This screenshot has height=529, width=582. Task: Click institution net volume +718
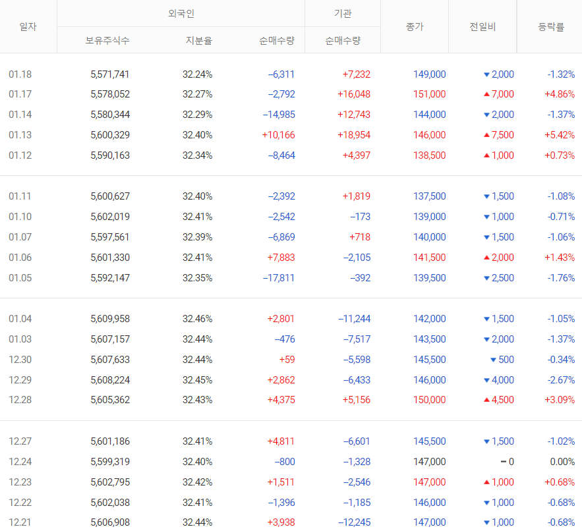point(360,237)
